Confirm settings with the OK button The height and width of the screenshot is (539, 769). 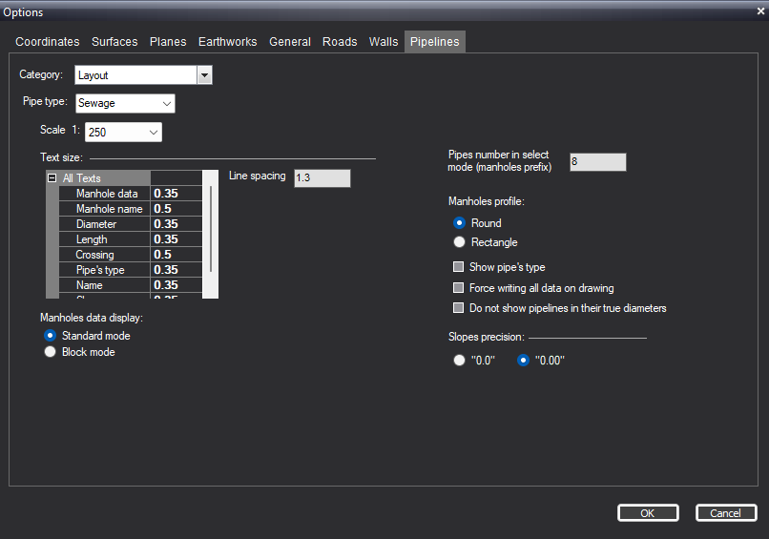point(648,513)
